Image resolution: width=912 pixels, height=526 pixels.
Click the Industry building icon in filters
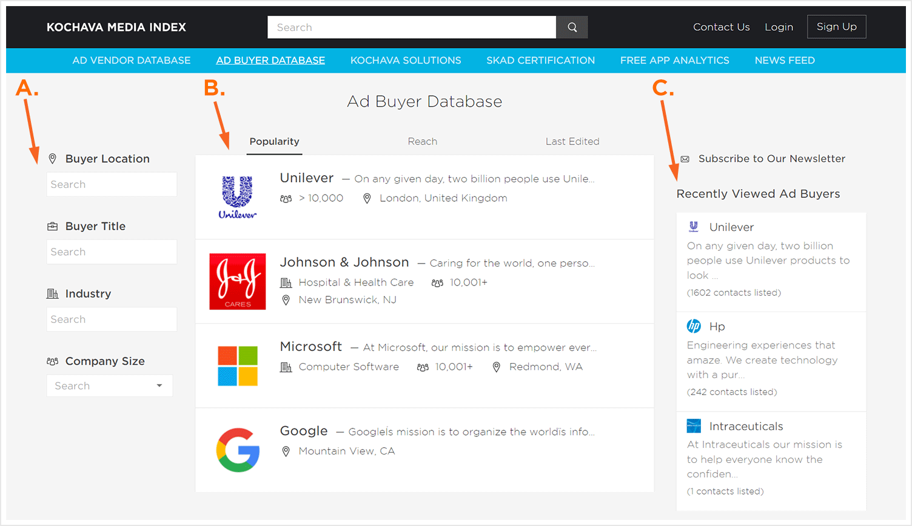coord(53,294)
